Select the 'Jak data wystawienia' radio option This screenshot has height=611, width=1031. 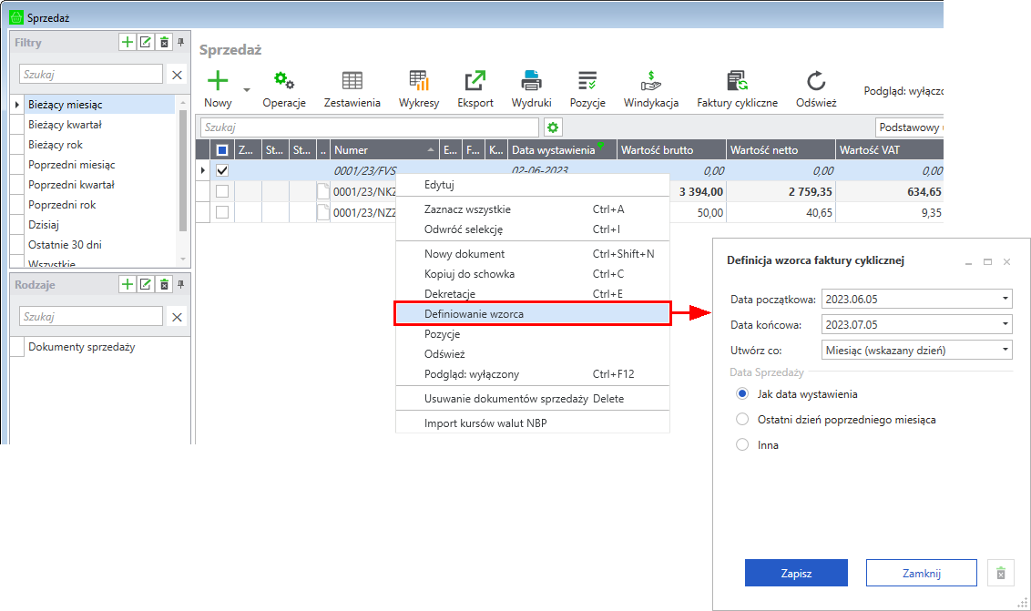pyautogui.click(x=742, y=394)
